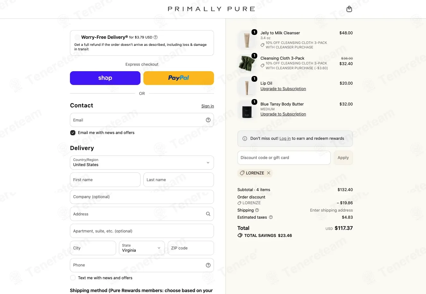Click Upgrade to Subscription under Lip Oil
The image size is (426, 294).
pyautogui.click(x=283, y=89)
